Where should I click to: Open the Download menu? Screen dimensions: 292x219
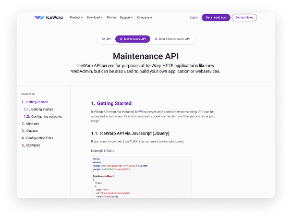pos(94,18)
